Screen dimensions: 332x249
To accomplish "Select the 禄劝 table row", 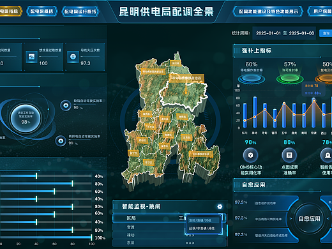I will point(170,235).
